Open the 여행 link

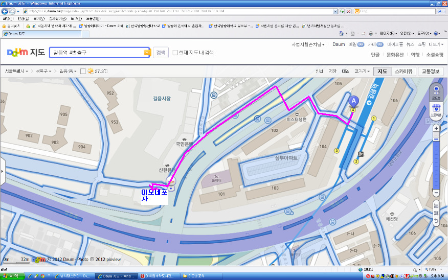[x=415, y=55]
